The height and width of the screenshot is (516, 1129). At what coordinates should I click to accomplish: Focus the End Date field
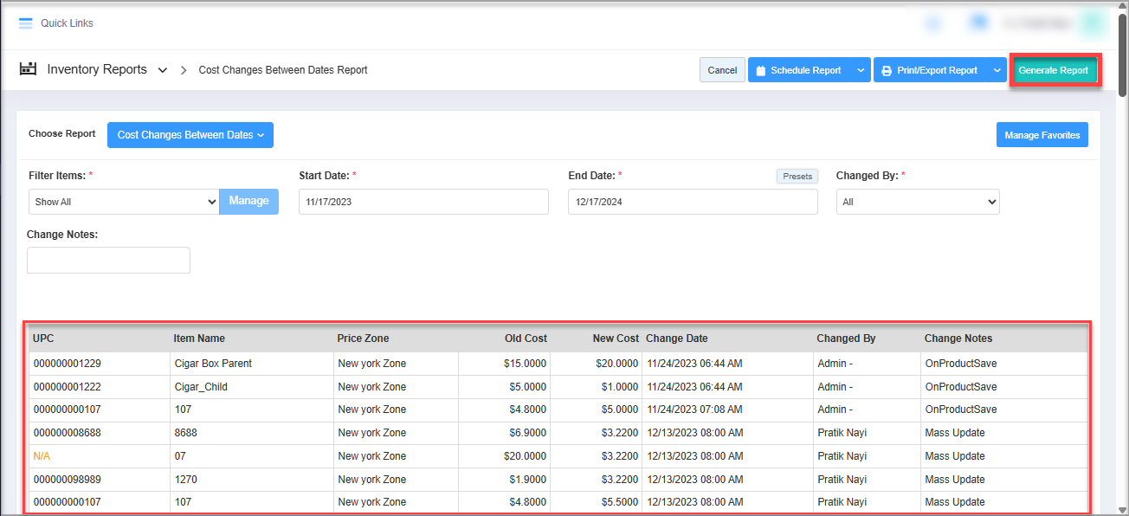[692, 202]
